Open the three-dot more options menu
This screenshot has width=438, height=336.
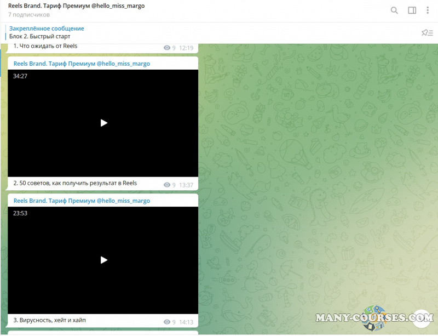[x=428, y=10]
